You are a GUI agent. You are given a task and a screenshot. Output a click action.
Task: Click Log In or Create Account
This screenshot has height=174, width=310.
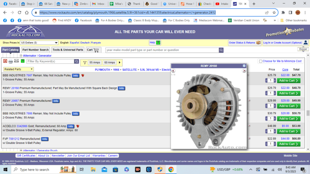pyautogui.click(x=286, y=43)
